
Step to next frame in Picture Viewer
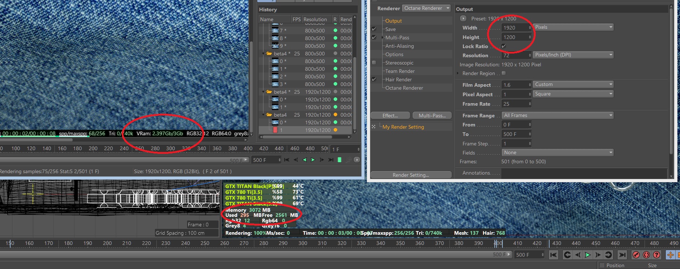tap(322, 160)
